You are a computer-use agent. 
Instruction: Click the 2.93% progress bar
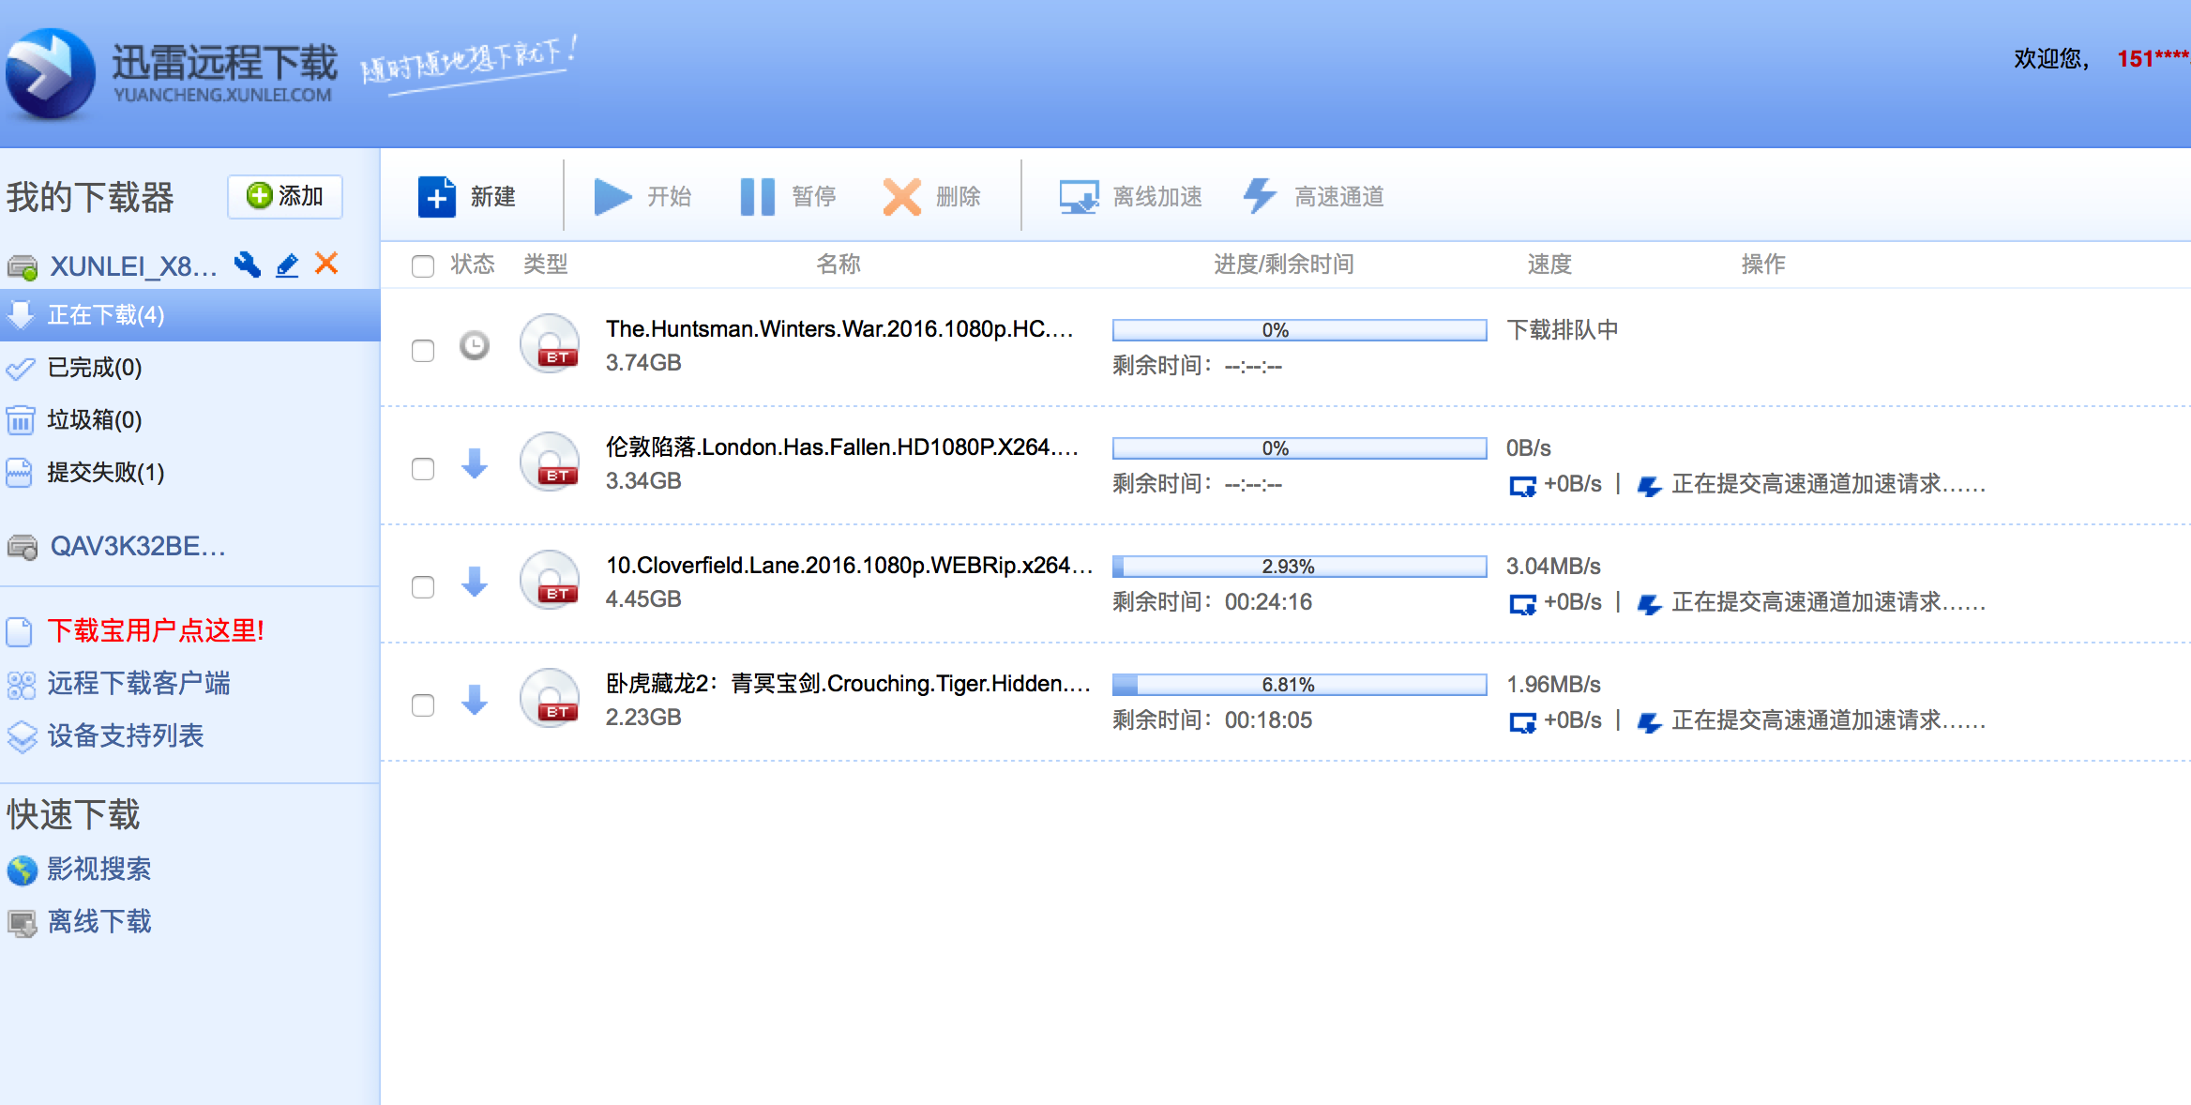(x=1300, y=567)
